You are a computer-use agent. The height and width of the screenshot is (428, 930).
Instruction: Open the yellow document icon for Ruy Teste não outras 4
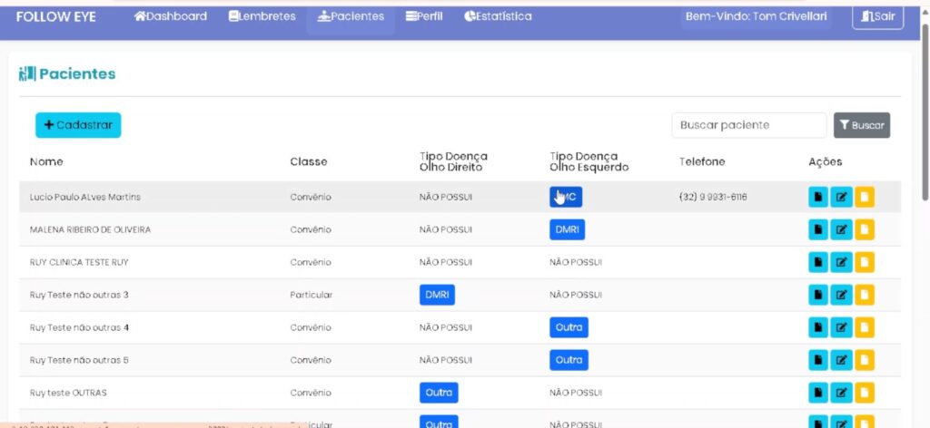(x=865, y=327)
